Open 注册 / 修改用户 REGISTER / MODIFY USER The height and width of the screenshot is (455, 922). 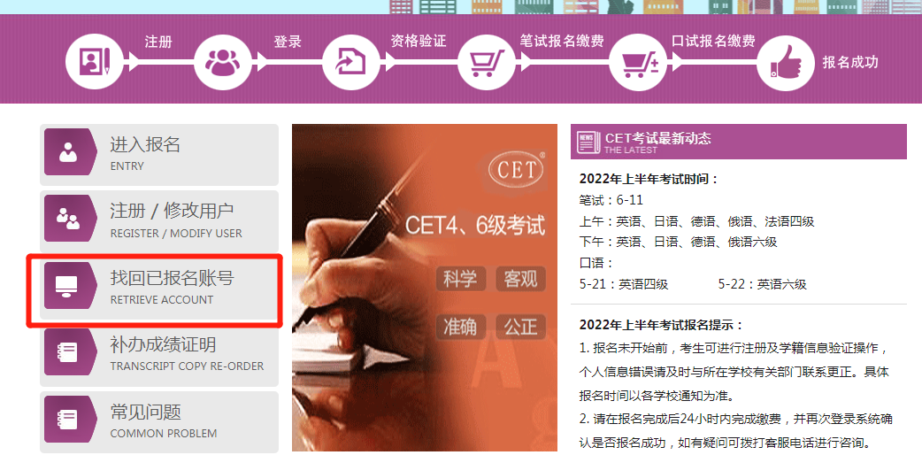pyautogui.click(x=158, y=220)
